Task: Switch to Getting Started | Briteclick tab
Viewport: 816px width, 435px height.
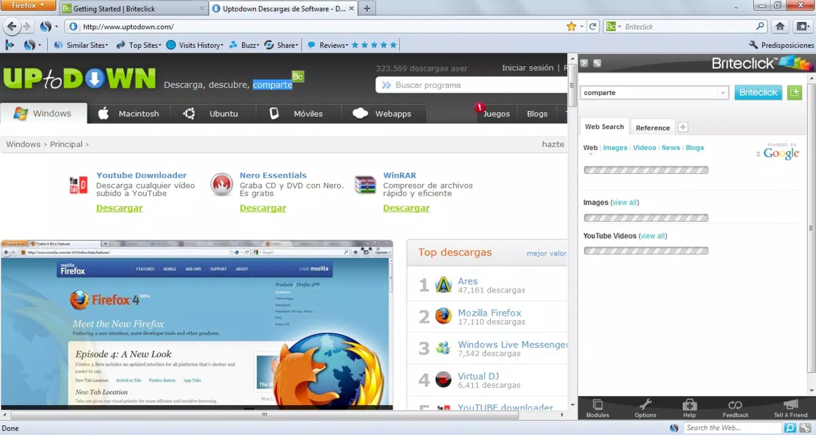Action: click(x=134, y=9)
